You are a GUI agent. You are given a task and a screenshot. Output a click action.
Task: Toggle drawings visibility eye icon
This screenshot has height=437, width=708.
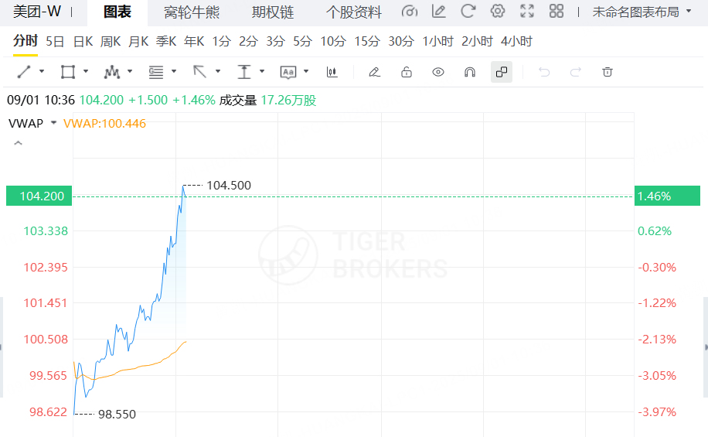click(438, 72)
